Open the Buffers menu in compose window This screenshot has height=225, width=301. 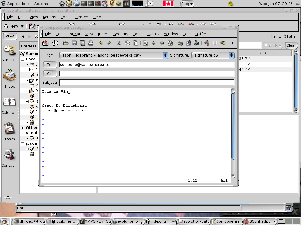coord(202,34)
